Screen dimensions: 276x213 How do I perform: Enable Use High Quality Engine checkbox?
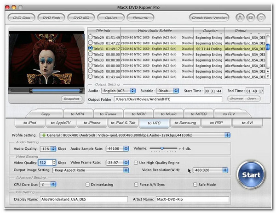(x=136, y=163)
